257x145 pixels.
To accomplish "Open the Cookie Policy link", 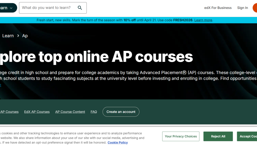I will pyautogui.click(x=118, y=143).
